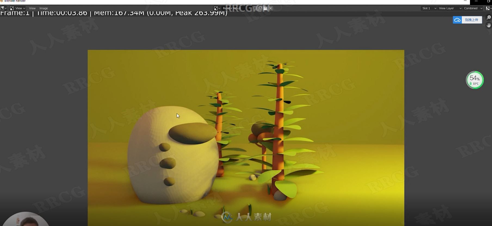Open the View Layer dropdown
Screen dimensions: 492x226
450,8
